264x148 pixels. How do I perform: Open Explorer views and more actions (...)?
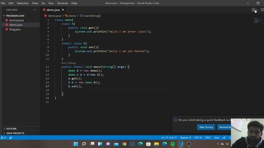35,10
